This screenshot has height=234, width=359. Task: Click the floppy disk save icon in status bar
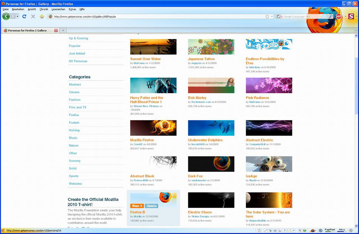[275, 231]
